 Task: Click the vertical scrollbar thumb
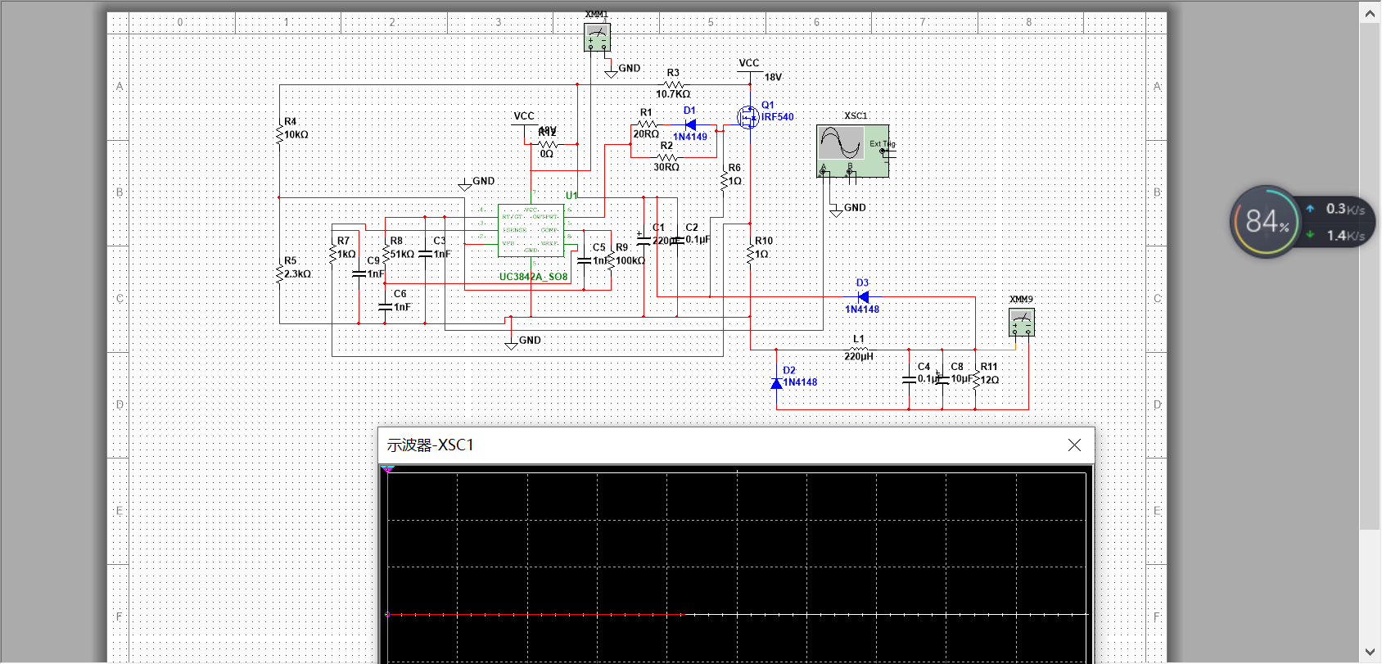[1371, 276]
